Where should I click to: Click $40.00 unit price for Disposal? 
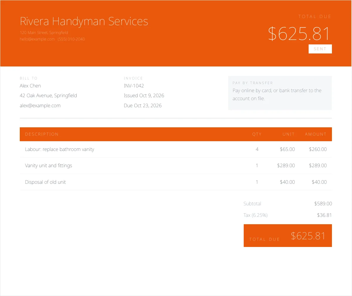point(287,182)
